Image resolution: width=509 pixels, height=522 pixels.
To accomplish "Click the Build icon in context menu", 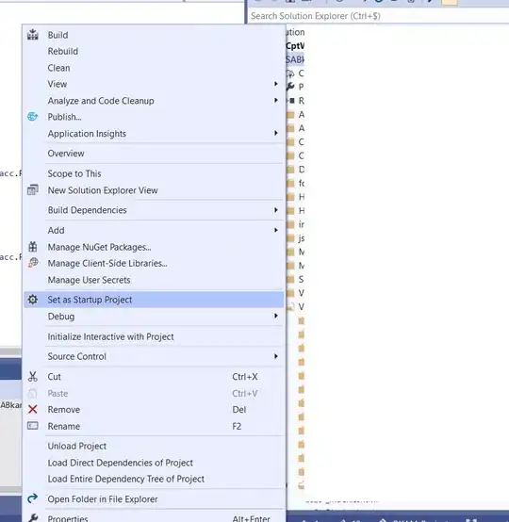I will pos(33,35).
